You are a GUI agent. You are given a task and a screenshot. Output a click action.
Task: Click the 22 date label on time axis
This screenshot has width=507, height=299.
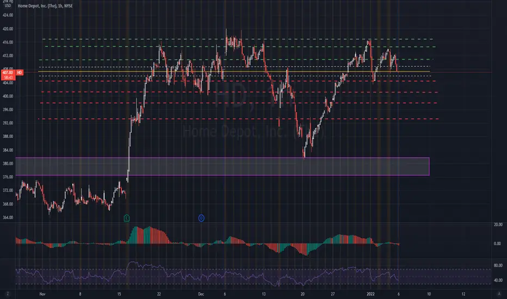pyautogui.click(x=159, y=294)
